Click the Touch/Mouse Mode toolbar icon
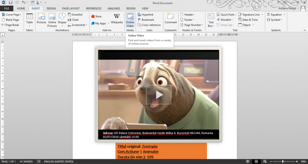 (x=38, y=2)
